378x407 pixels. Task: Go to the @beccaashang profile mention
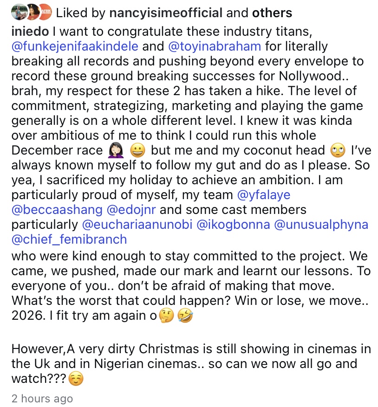[x=57, y=209]
